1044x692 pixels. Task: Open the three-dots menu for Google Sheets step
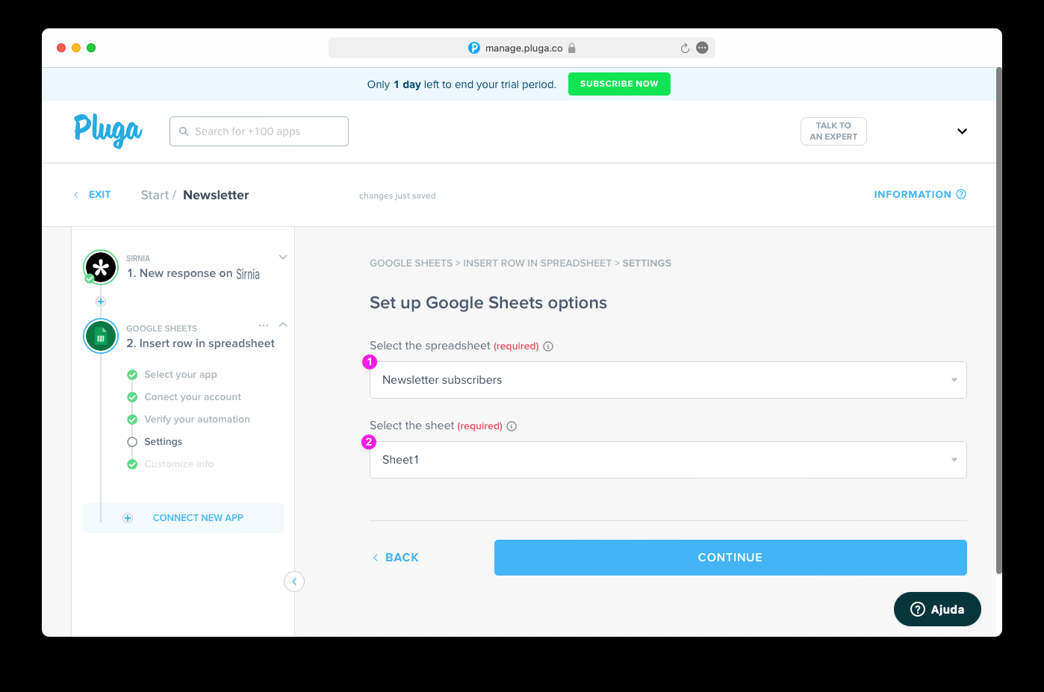[x=264, y=325]
